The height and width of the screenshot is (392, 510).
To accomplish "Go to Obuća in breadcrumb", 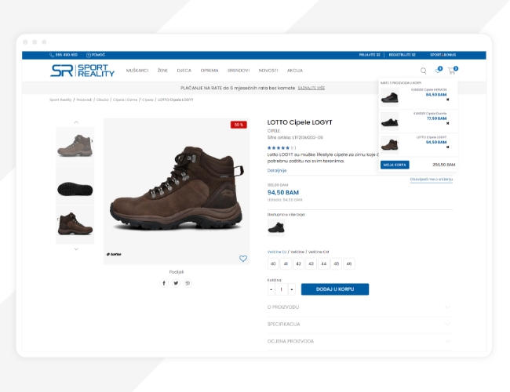I will click(x=103, y=100).
